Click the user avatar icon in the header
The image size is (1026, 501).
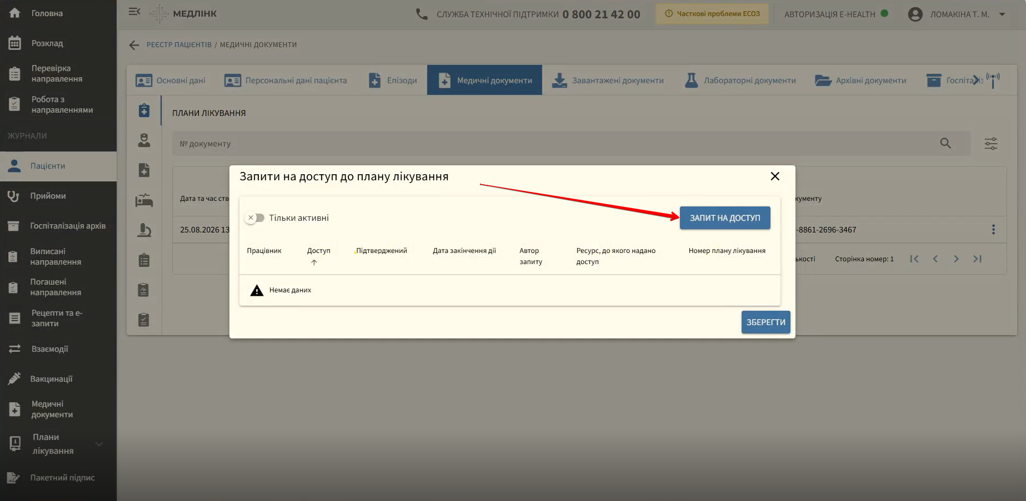[x=915, y=14]
